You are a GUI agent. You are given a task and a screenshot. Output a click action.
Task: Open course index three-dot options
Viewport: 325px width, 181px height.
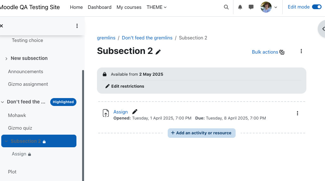click(x=77, y=26)
